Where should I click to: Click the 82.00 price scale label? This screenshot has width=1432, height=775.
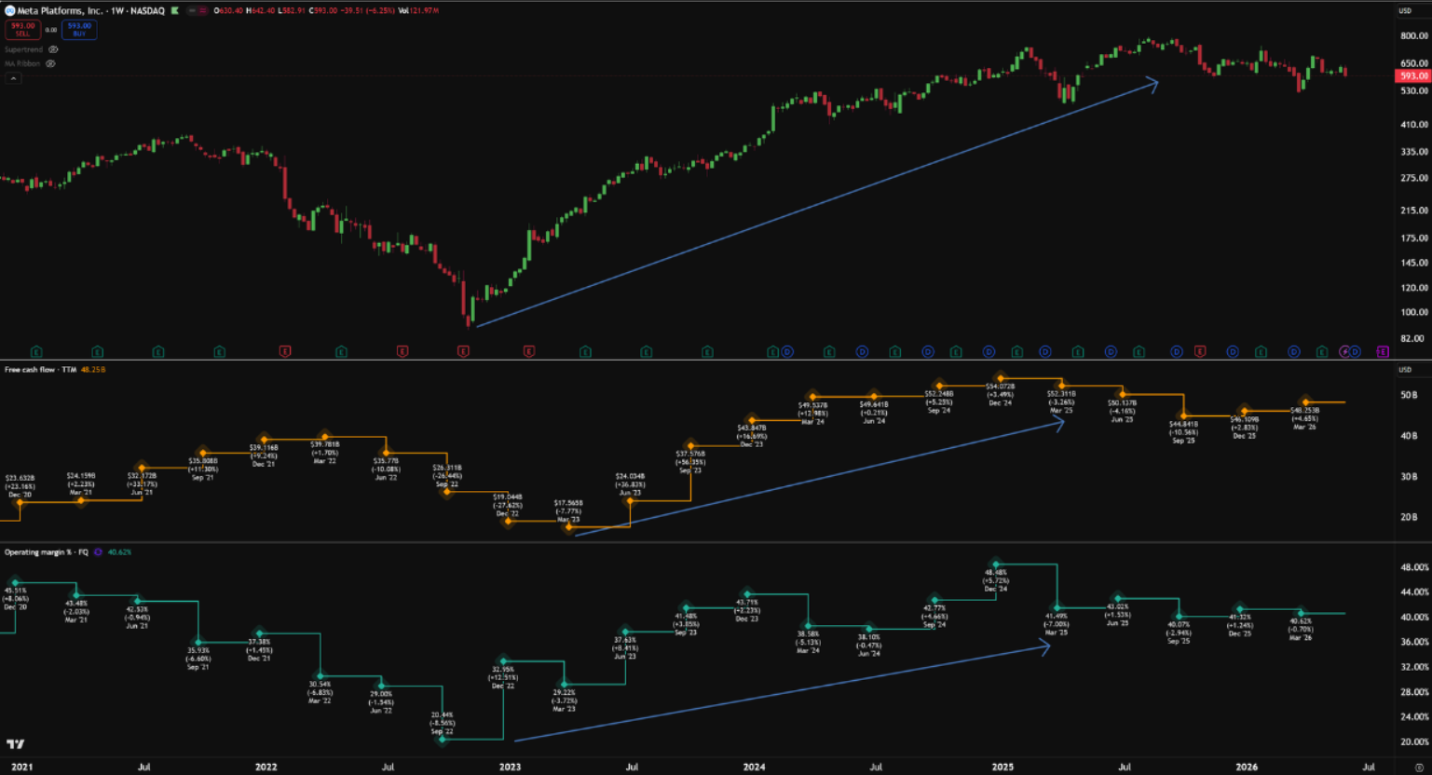1413,338
